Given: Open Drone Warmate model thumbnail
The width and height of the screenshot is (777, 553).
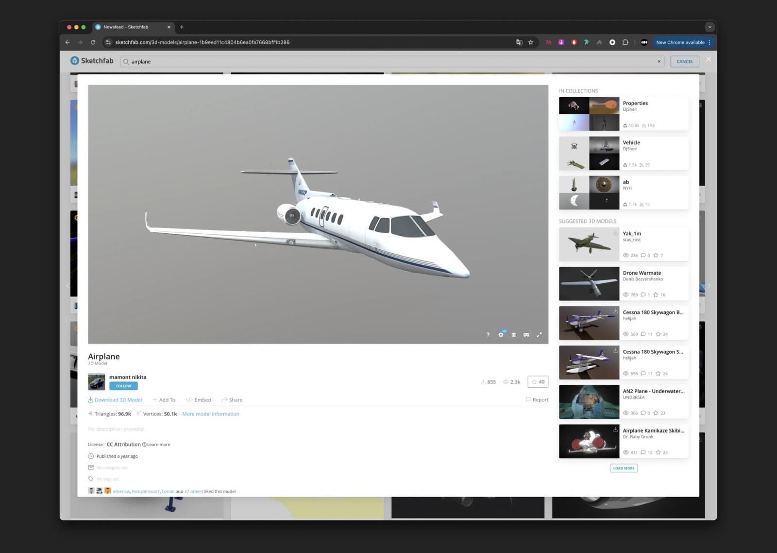Looking at the screenshot, I should 589,284.
